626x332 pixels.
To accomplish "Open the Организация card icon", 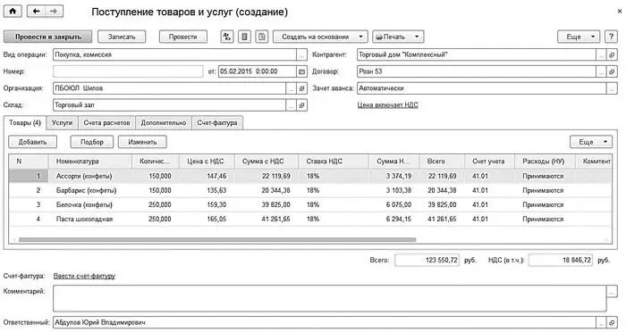I will 302,88.
